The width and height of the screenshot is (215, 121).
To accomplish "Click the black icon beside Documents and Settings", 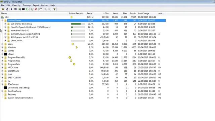I will pyautogui.click(x=5, y=88).
